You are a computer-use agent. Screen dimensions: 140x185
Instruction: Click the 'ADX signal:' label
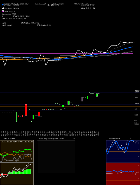7,25
